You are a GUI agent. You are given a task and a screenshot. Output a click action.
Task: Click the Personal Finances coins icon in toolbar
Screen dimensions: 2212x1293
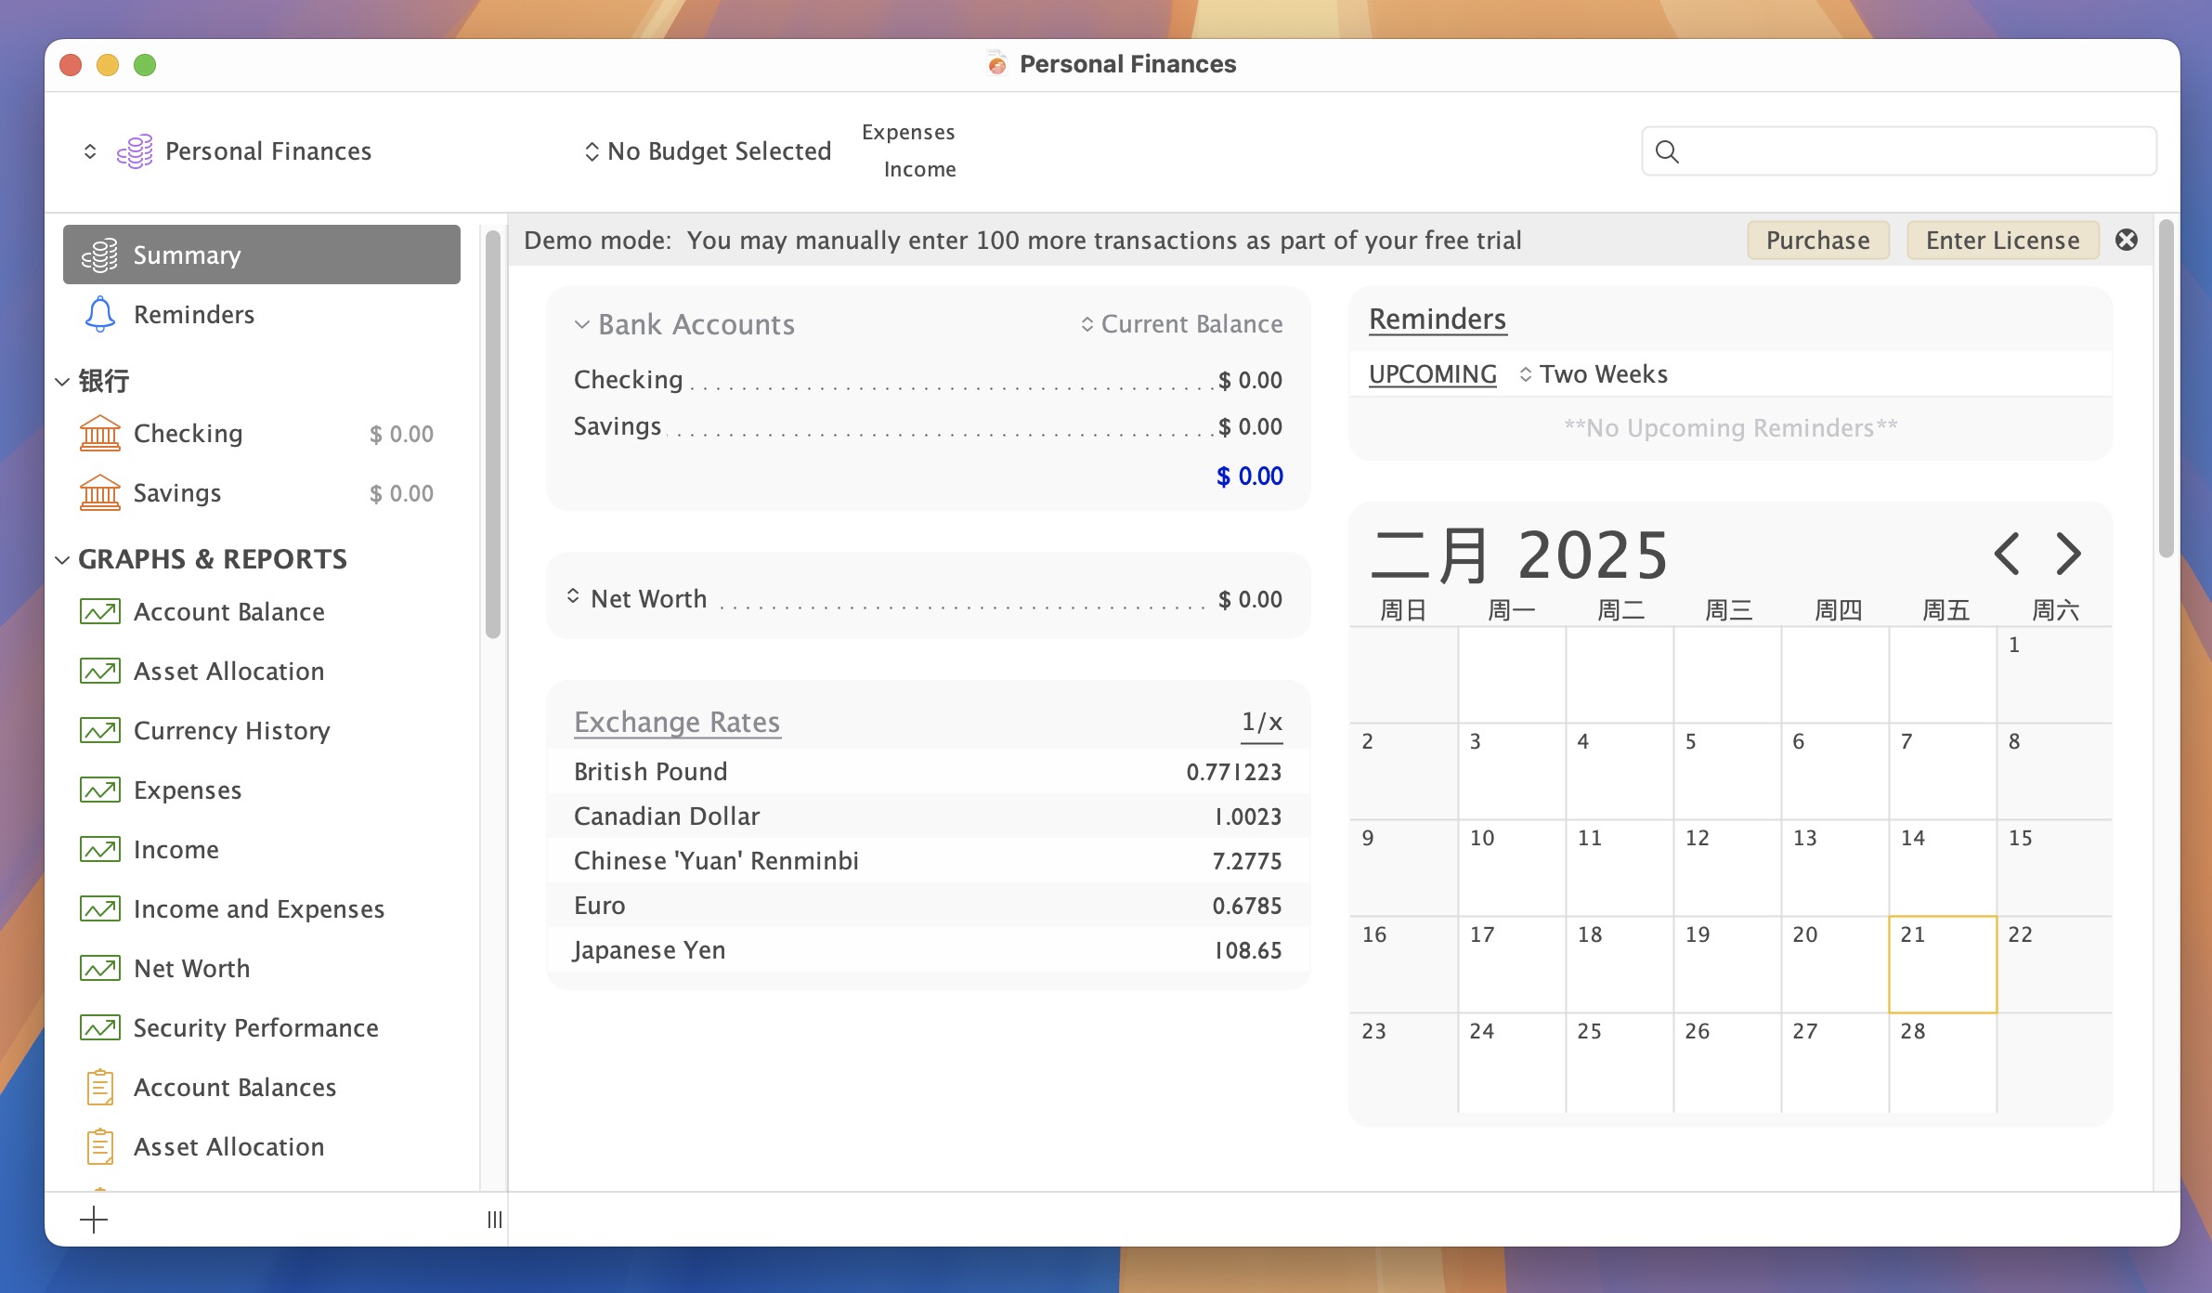coord(135,150)
